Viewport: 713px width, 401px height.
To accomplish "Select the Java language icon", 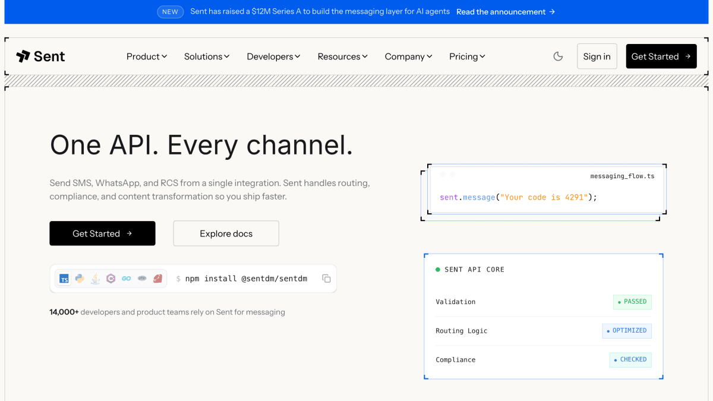I will (x=95, y=279).
